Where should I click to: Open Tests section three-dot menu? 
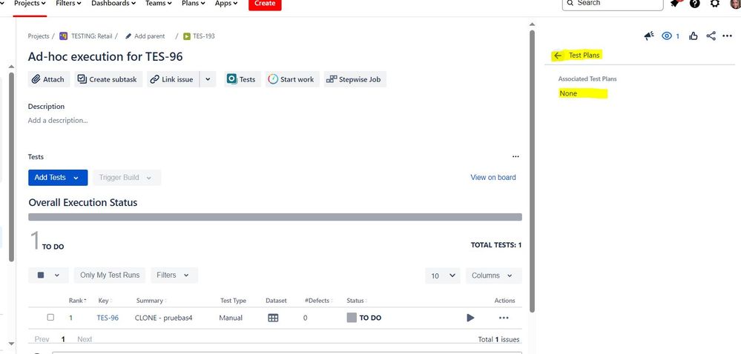(516, 157)
